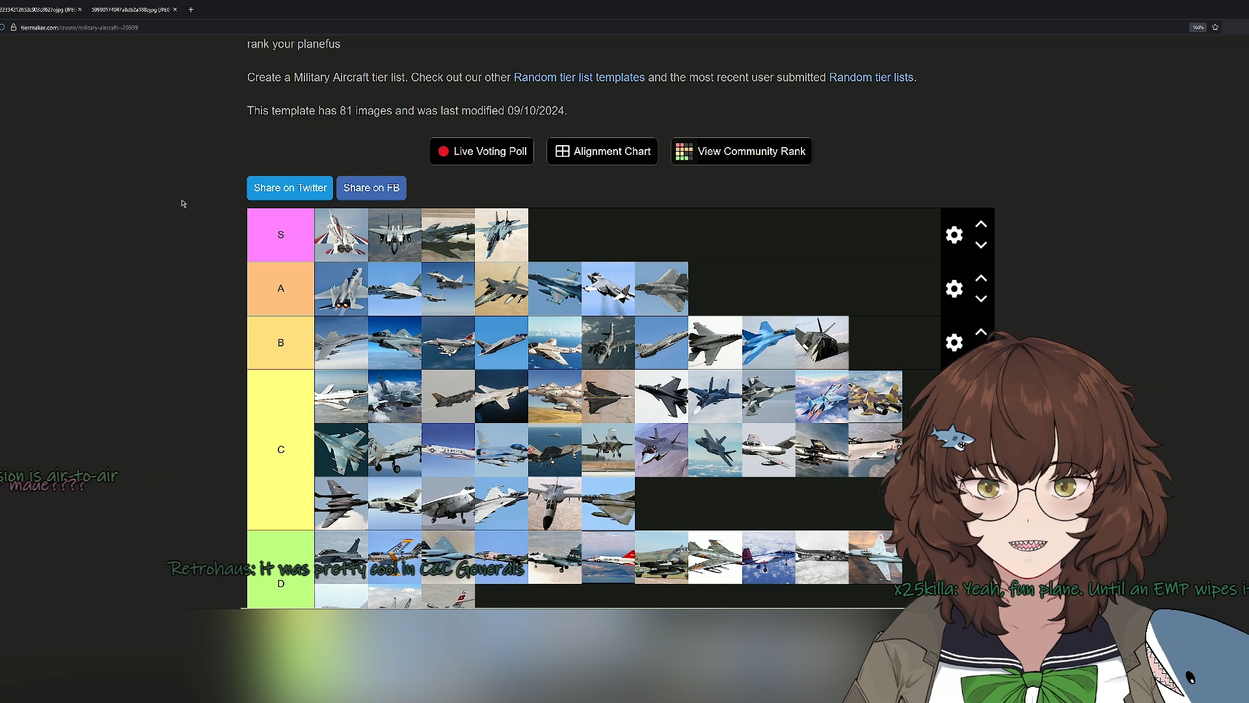The width and height of the screenshot is (1249, 703).
Task: Open settings gear for B tier row
Action: 954,343
